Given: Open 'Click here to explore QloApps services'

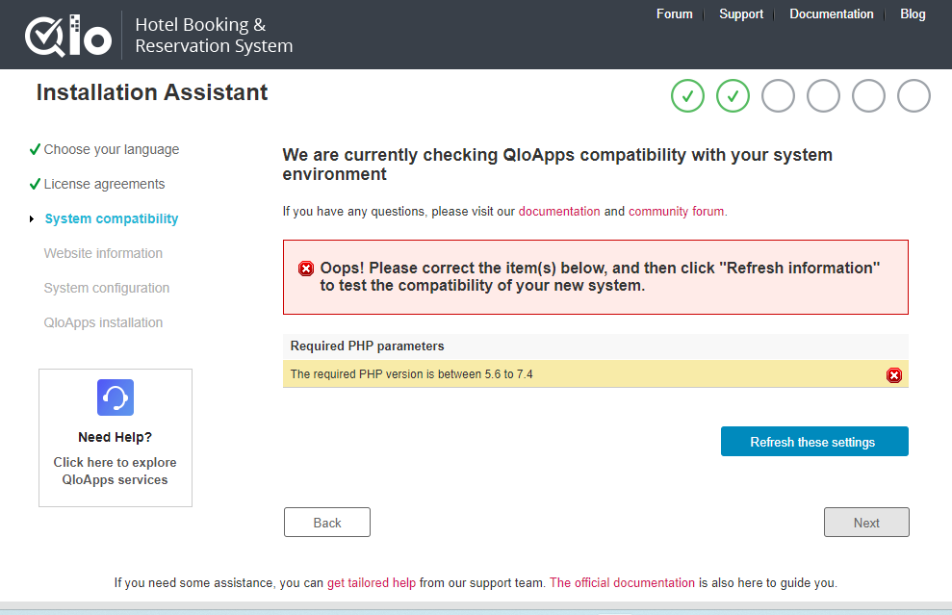Looking at the screenshot, I should pyautogui.click(x=115, y=472).
